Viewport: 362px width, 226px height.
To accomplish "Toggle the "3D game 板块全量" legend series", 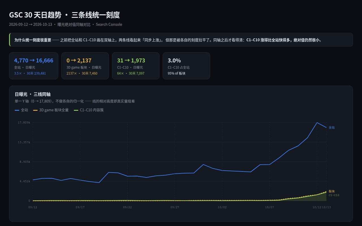I will coord(51,110).
